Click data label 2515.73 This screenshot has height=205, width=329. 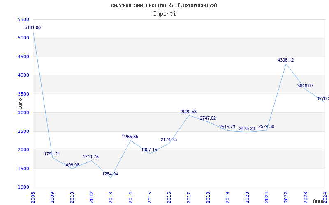pos(227,127)
